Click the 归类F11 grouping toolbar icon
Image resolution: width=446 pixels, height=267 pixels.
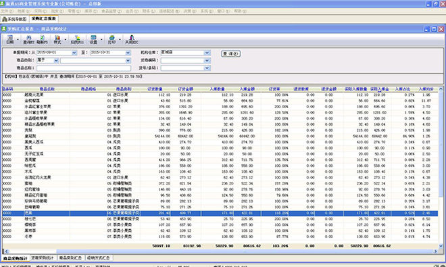[77, 40]
